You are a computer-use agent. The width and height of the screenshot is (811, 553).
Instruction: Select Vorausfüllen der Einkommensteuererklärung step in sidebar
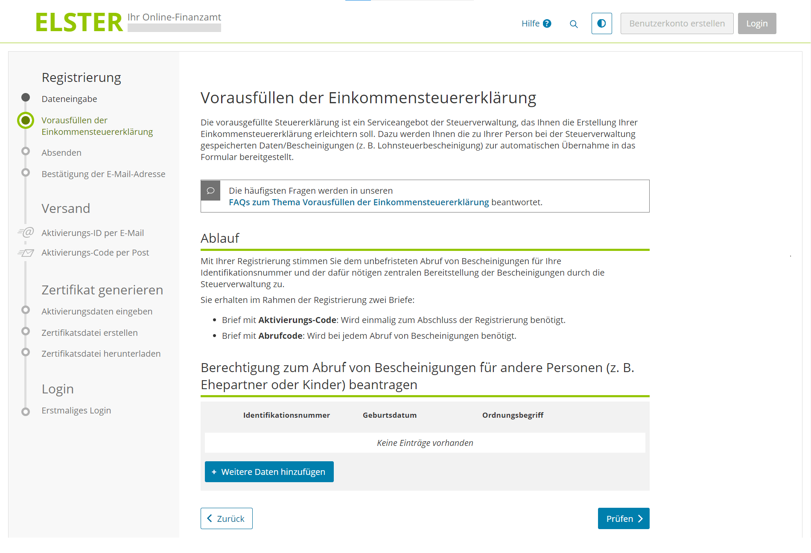tap(97, 126)
